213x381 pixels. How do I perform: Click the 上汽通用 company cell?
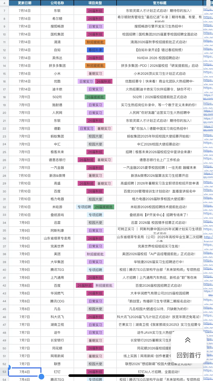pos(57,277)
